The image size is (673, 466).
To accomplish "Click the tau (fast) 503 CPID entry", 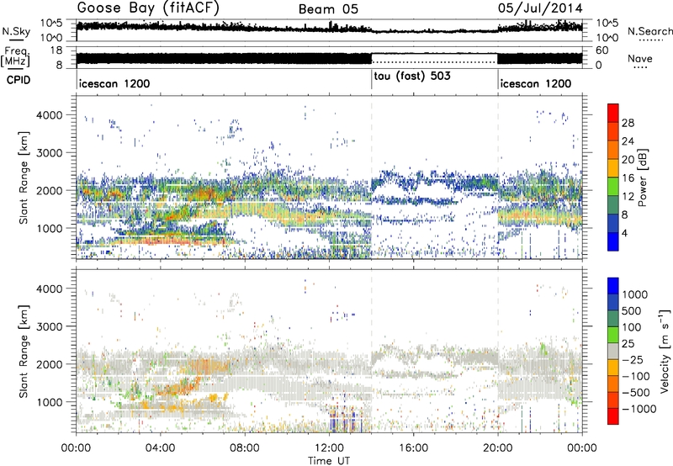I will click(412, 77).
